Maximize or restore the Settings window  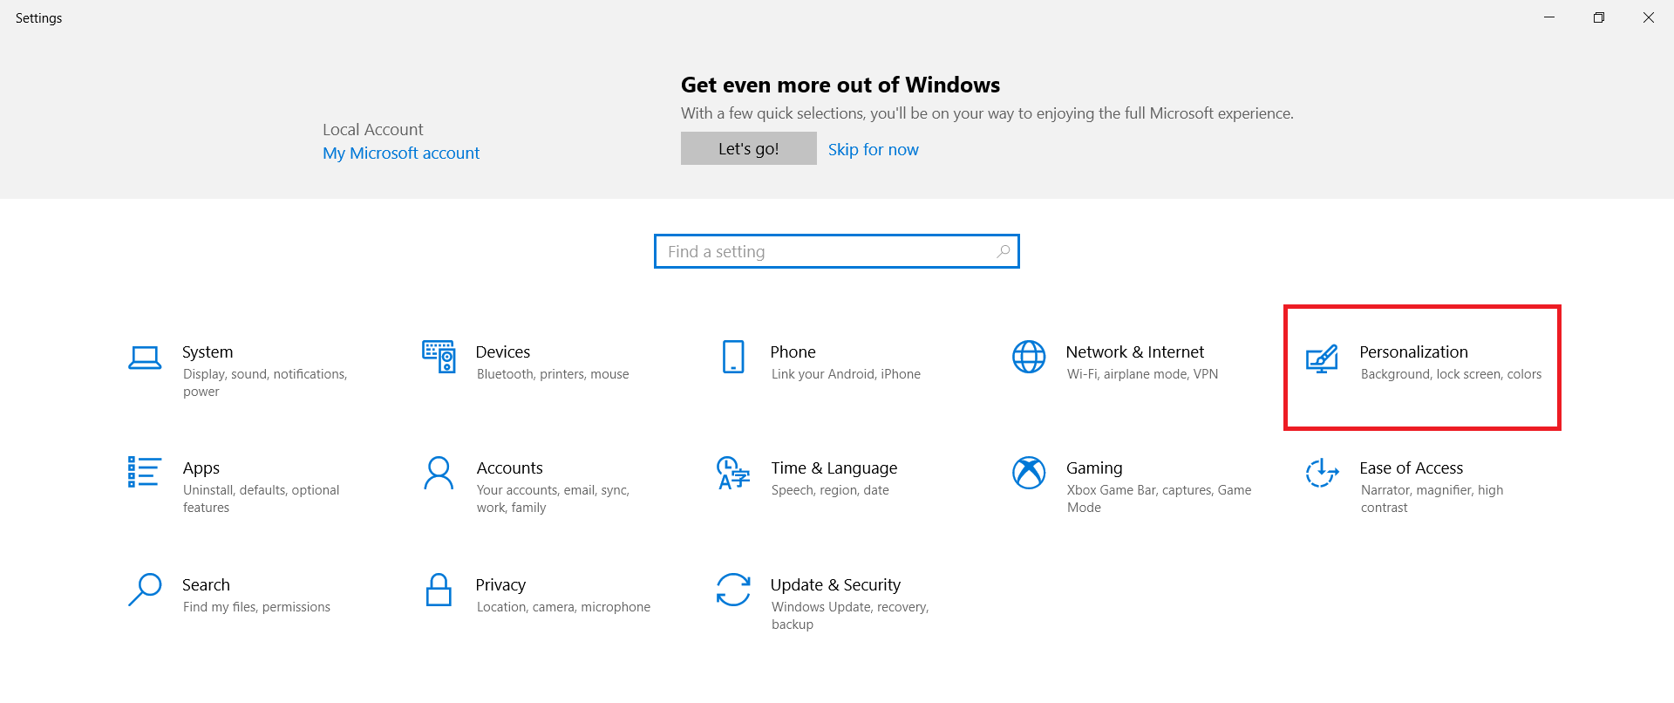click(1599, 17)
